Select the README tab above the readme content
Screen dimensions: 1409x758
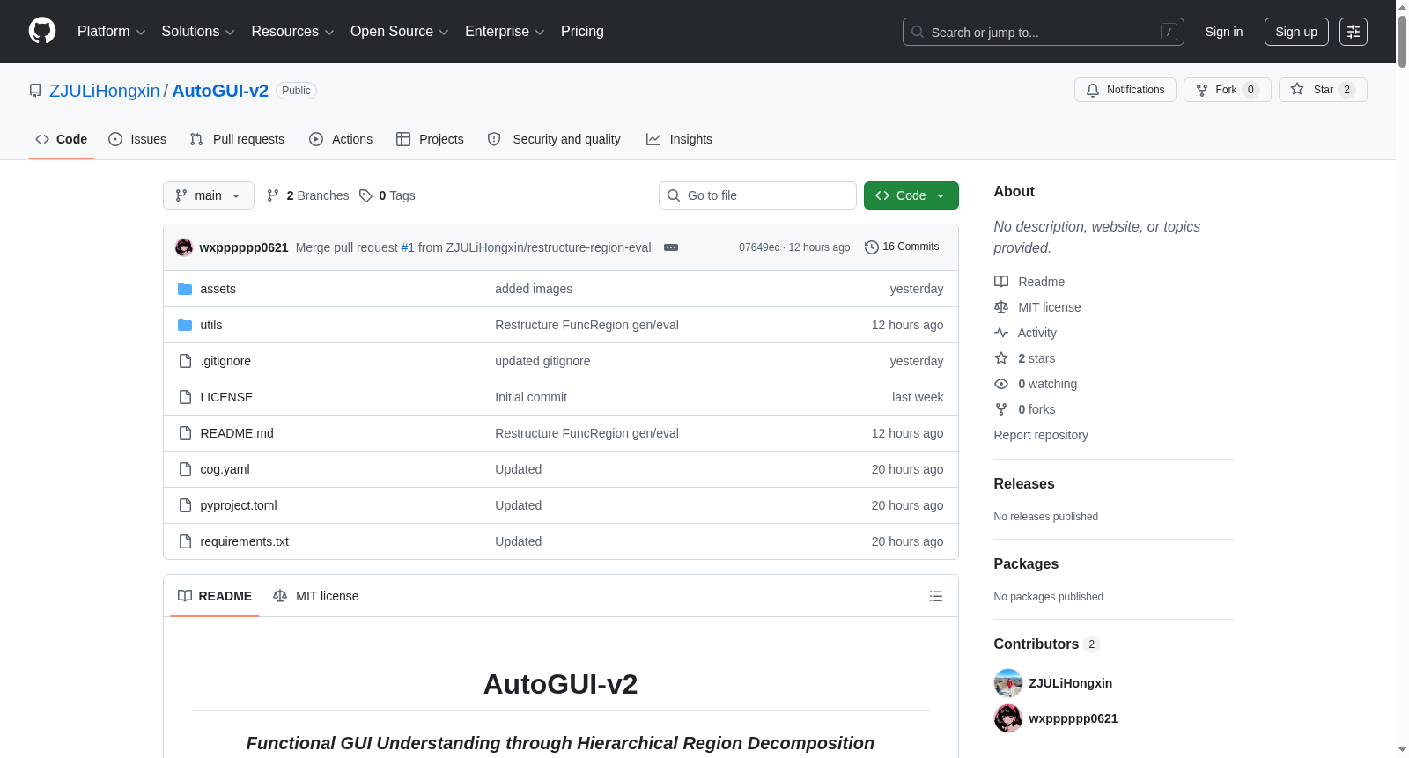tap(215, 596)
